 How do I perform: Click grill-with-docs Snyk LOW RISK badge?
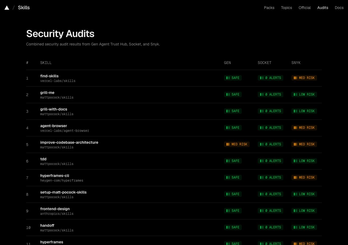pyautogui.click(x=304, y=111)
